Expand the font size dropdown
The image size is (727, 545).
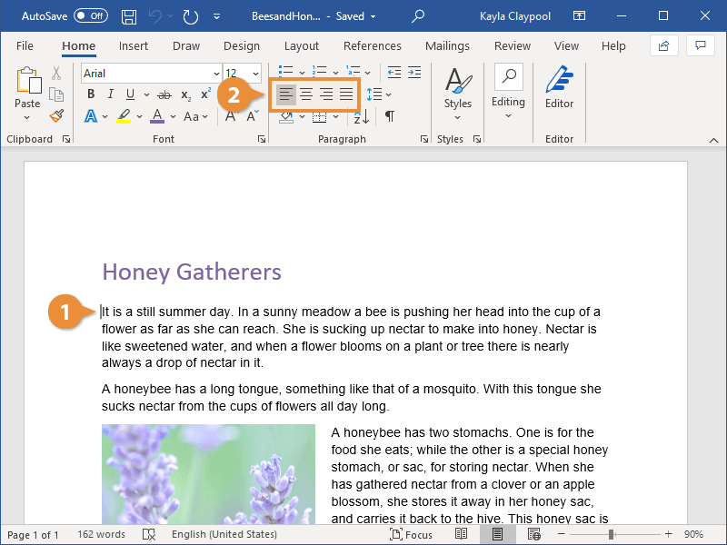[255, 74]
